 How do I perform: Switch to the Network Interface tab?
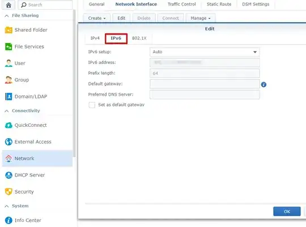point(136,5)
